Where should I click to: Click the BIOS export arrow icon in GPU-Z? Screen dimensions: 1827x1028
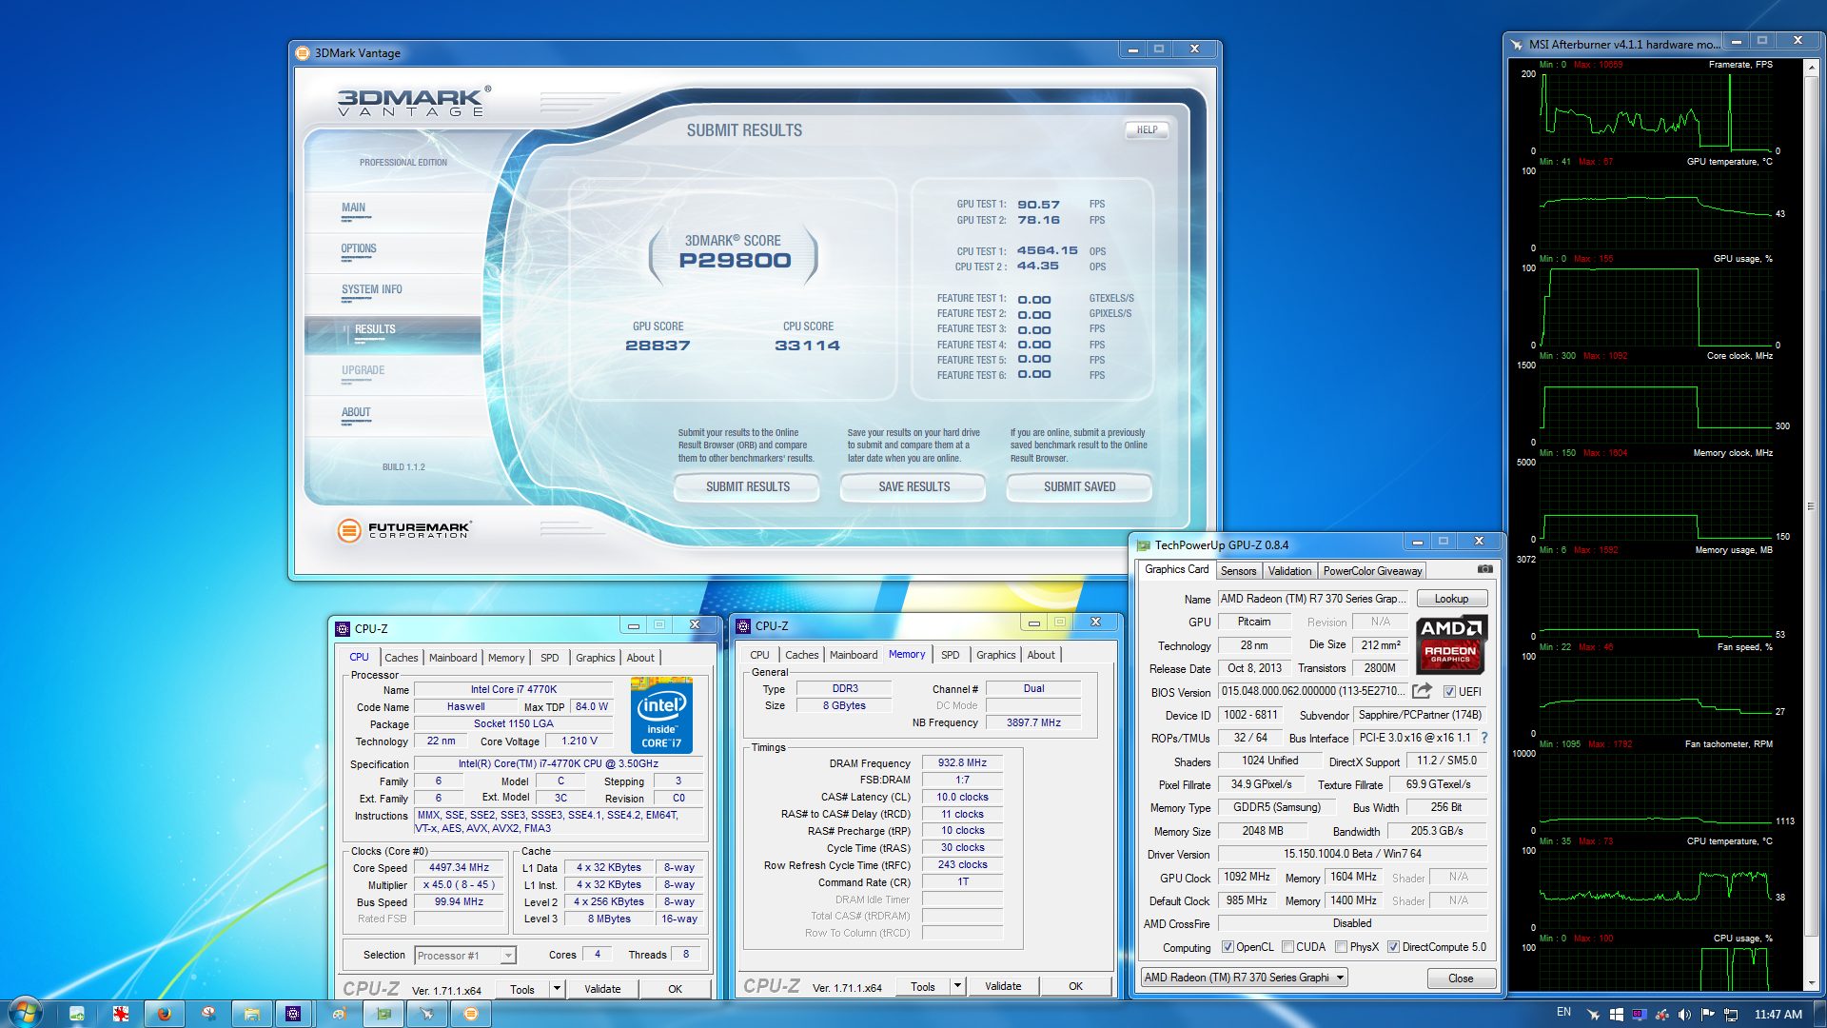(1422, 691)
